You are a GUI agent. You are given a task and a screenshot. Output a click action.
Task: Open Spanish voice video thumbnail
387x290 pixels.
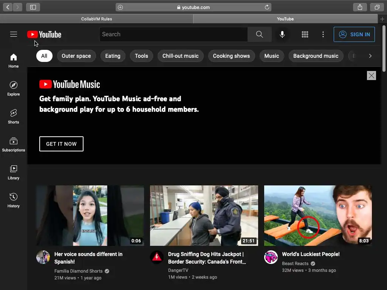tap(90, 216)
